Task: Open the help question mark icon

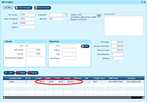Action: (x=142, y=2)
